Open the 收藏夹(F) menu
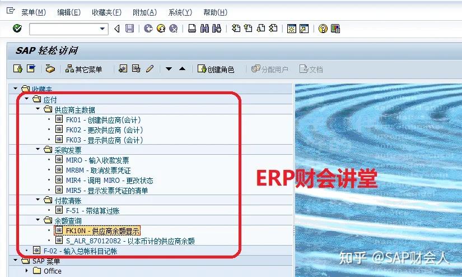 coord(106,12)
